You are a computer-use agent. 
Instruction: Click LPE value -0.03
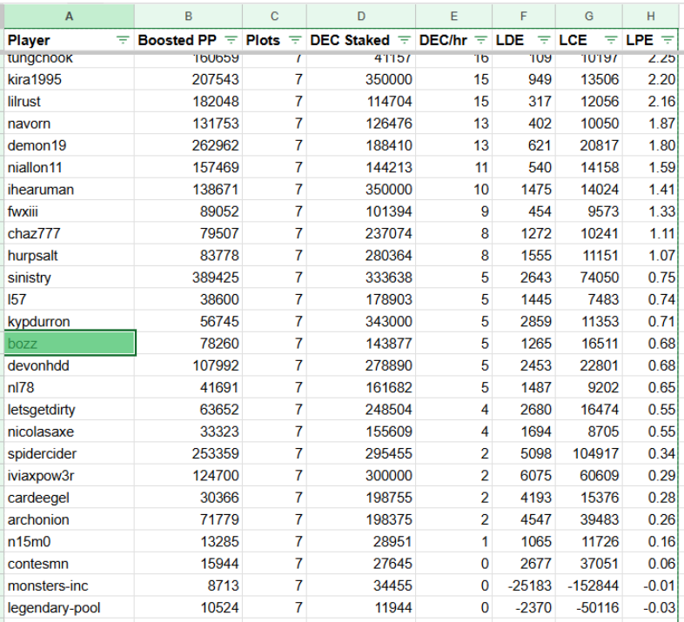coord(659,607)
